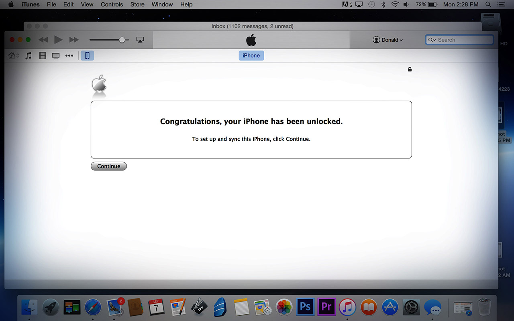Skip ahead with the fast-forward button

(74, 40)
